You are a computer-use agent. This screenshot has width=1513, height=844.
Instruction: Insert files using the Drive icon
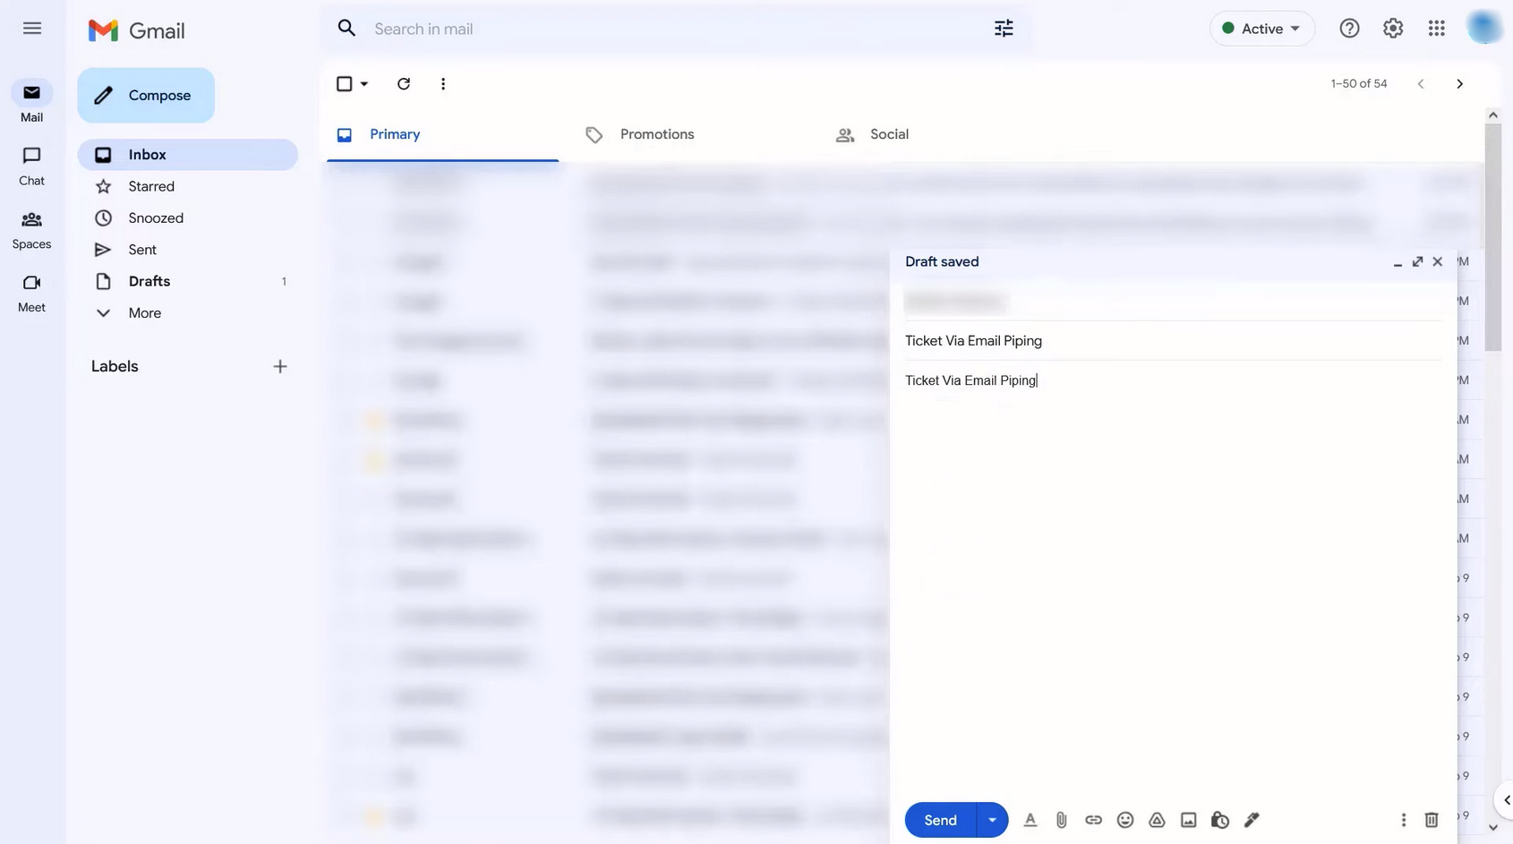point(1157,820)
